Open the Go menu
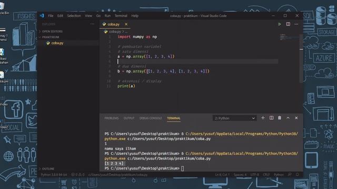The width and height of the screenshot is (337, 189). (x=98, y=16)
